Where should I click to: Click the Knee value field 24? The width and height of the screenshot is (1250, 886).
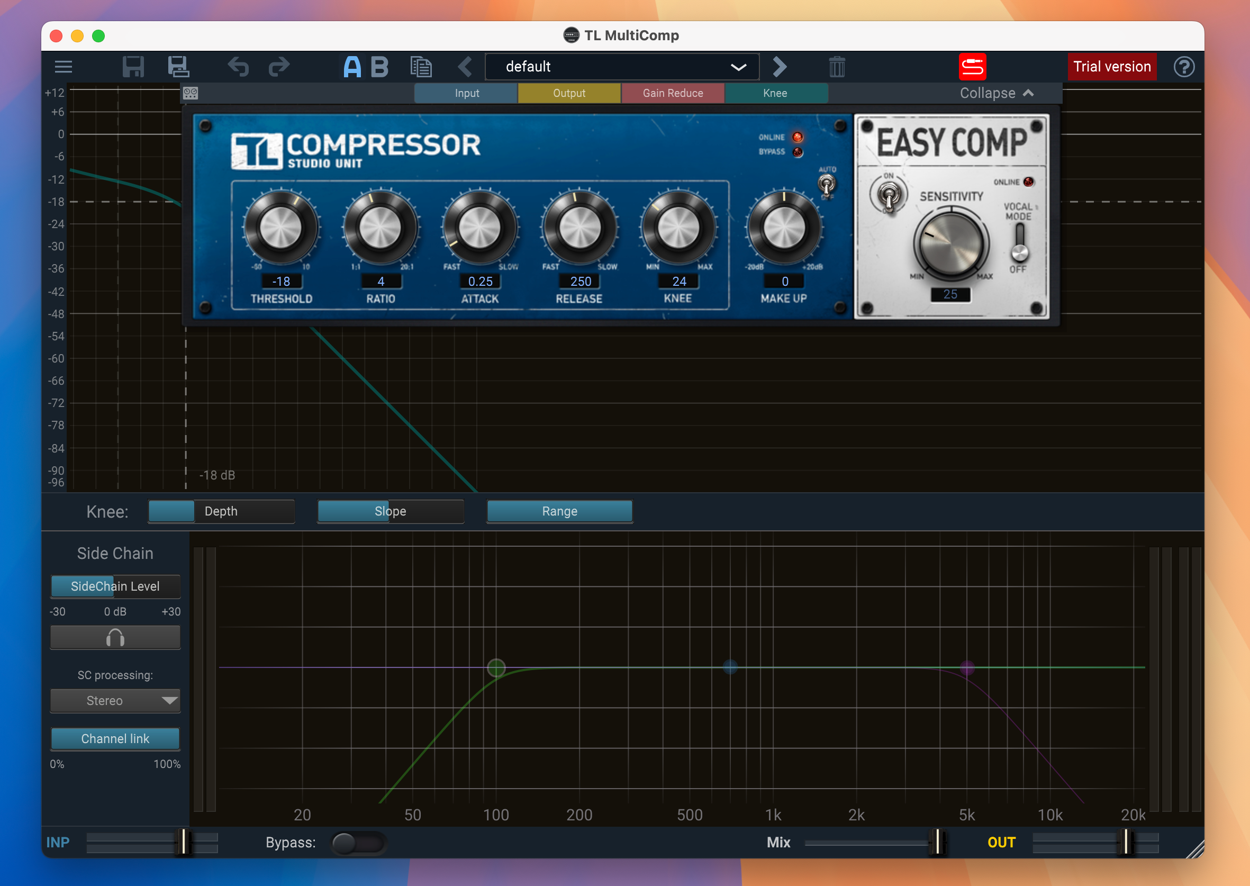(679, 281)
